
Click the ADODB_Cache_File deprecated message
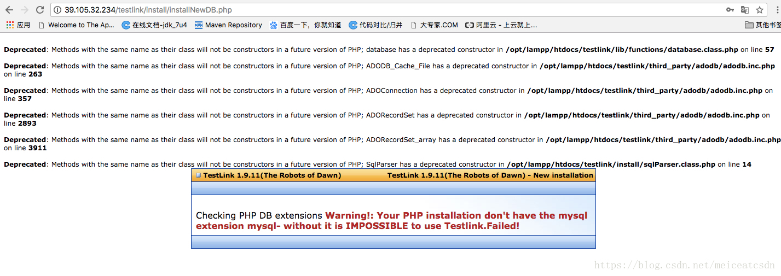coord(389,70)
